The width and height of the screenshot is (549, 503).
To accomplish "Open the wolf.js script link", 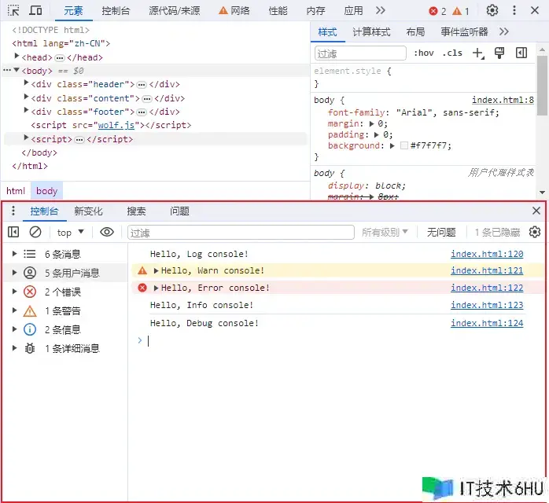I will click(116, 125).
